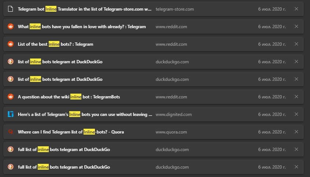310x177 pixels.
Task: Open 'What inline bots have you fallen in love with already?'
Action: [82, 27]
